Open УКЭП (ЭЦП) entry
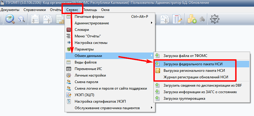 (x=110, y=95)
